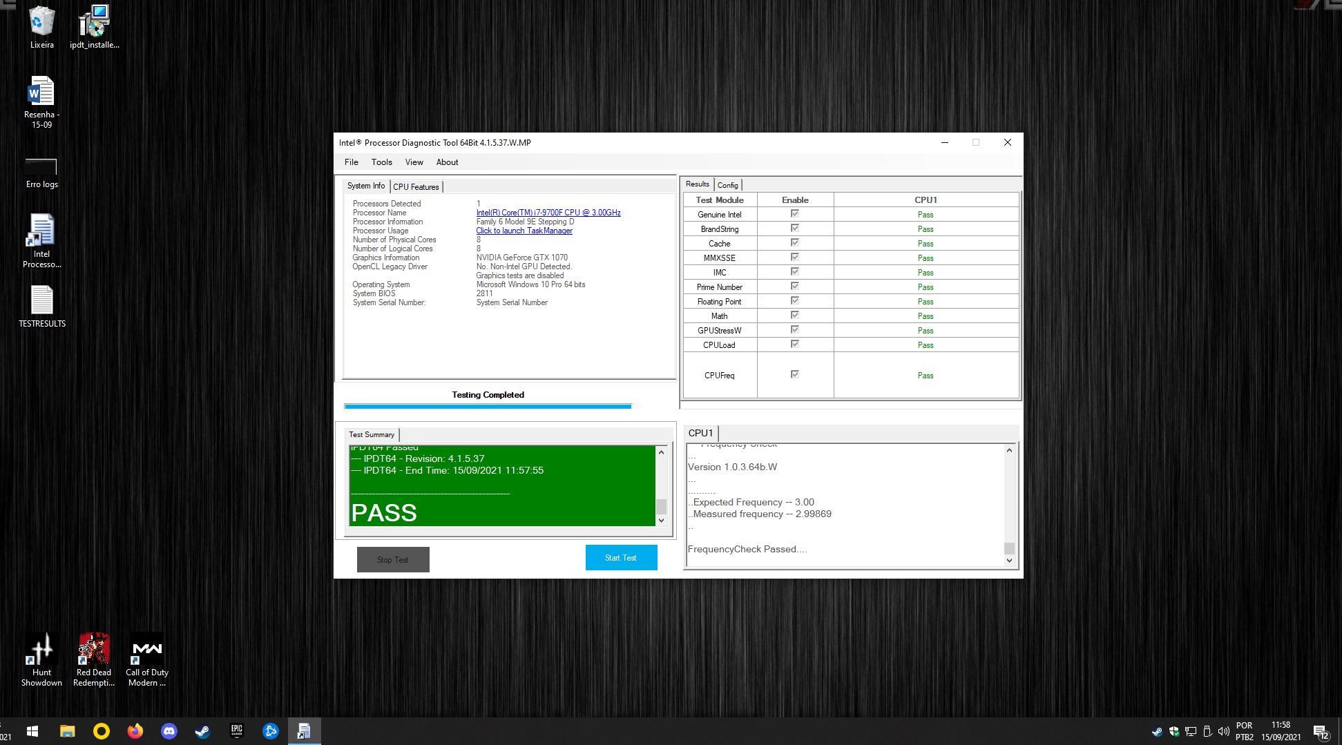Open the Lixeira recycle bin icon
This screenshot has height=745, width=1342.
[41, 28]
